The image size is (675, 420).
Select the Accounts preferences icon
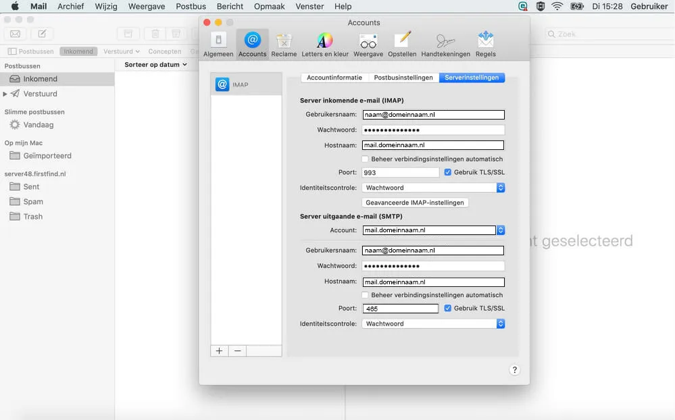251,41
